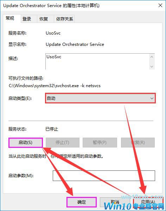Screen dimensions: 166x211
Task: Click inside the 描述 text box
Action: tap(97, 61)
